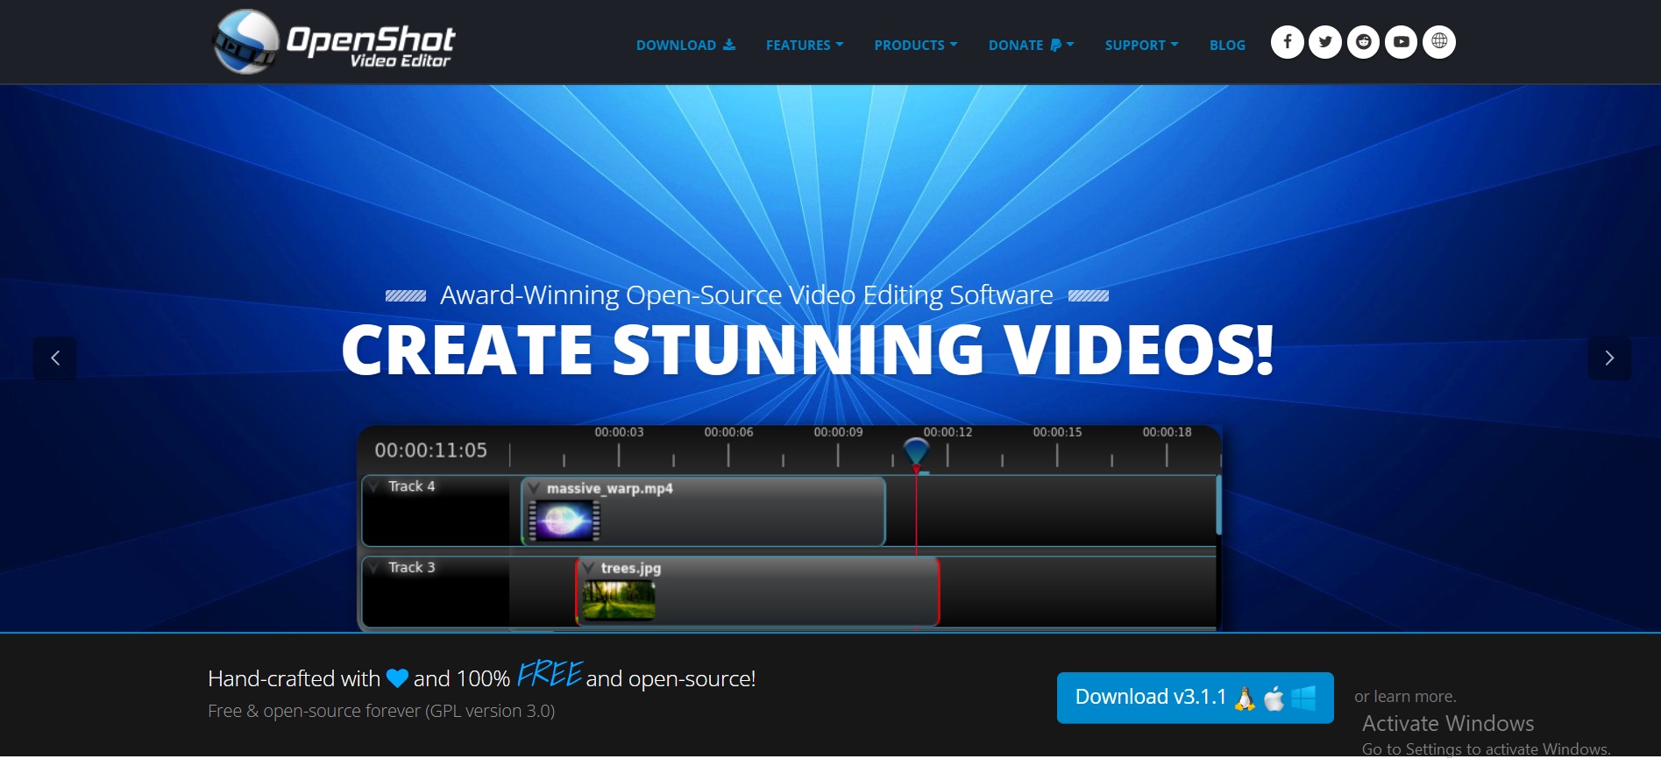Visit the OpenShot Facebook page icon

pos(1287,42)
